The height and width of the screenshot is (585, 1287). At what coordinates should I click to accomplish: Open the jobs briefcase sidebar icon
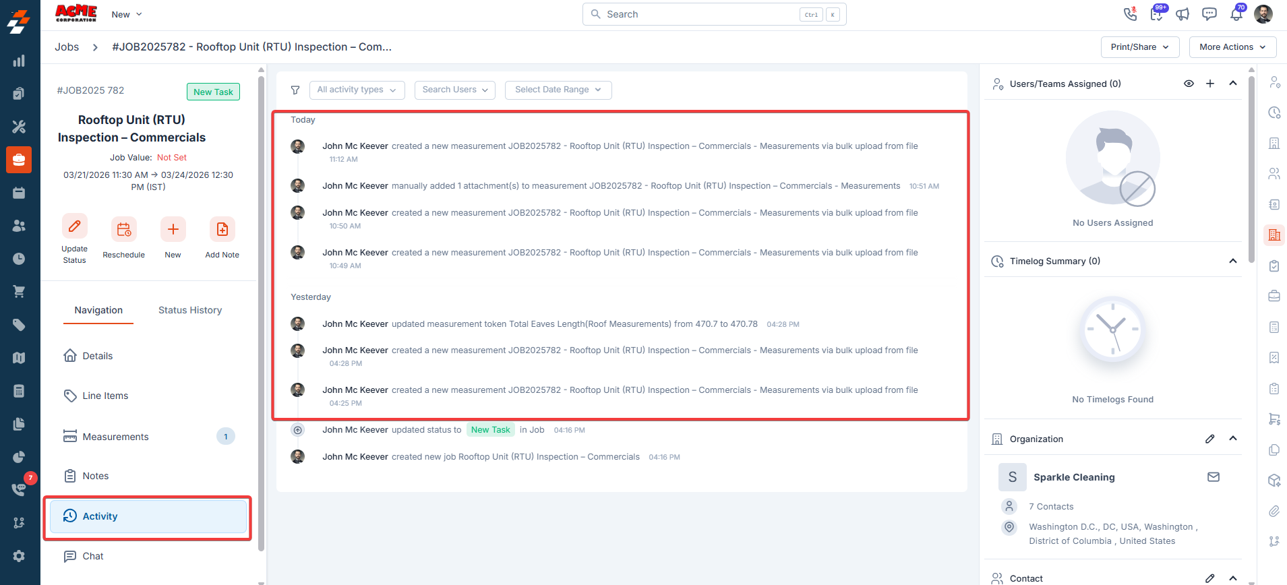point(19,160)
